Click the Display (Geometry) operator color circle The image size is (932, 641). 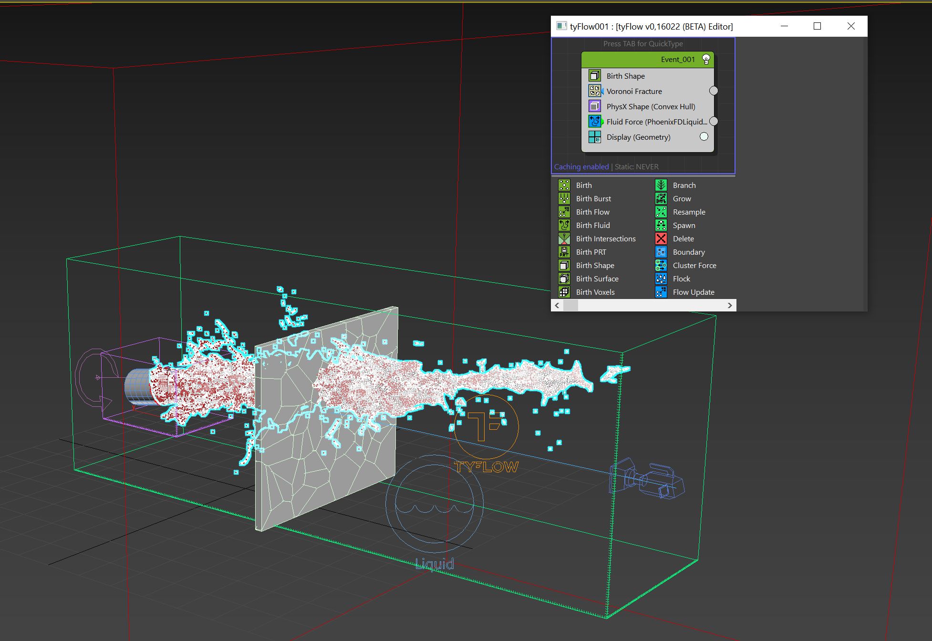pos(704,137)
